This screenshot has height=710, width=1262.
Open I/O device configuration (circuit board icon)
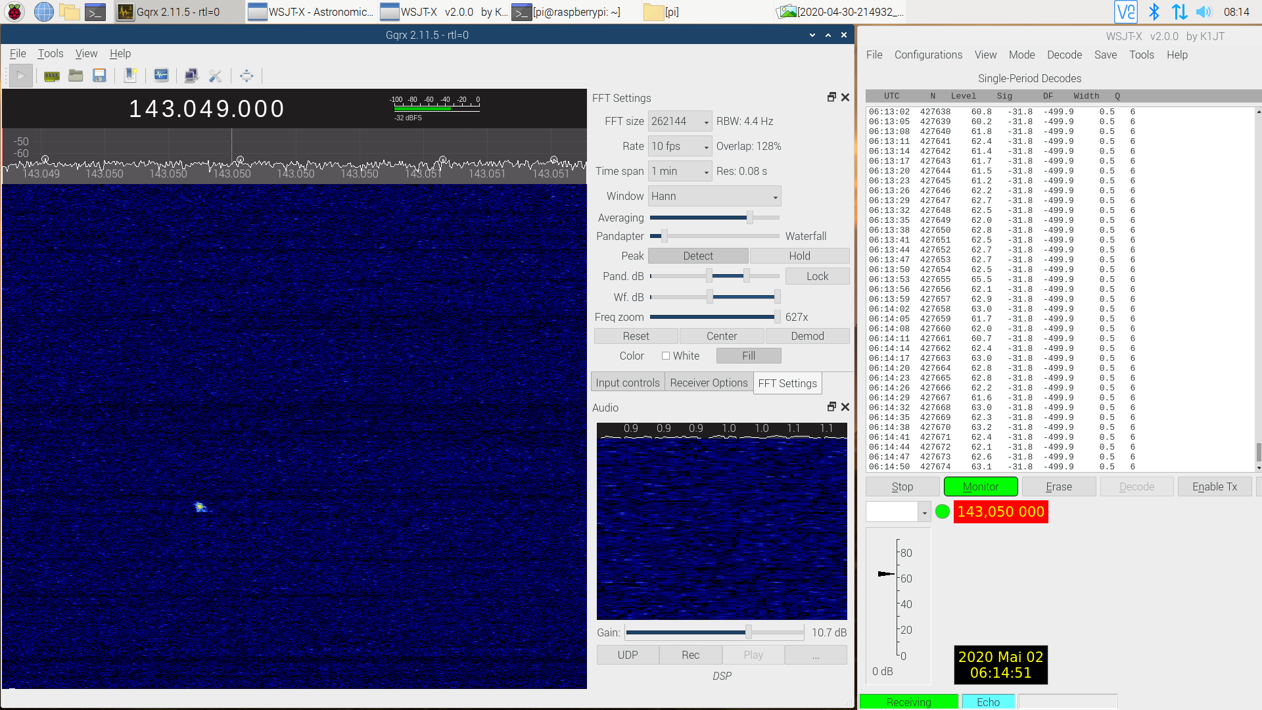pos(52,76)
